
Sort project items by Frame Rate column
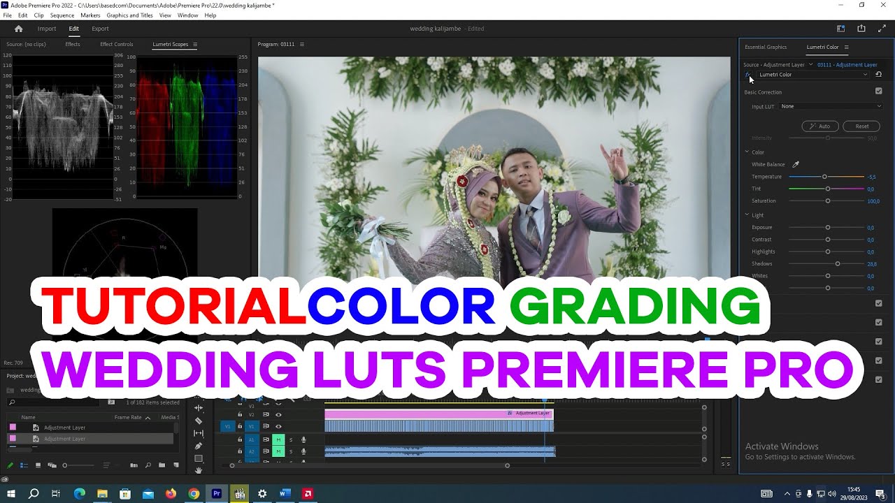(x=129, y=418)
